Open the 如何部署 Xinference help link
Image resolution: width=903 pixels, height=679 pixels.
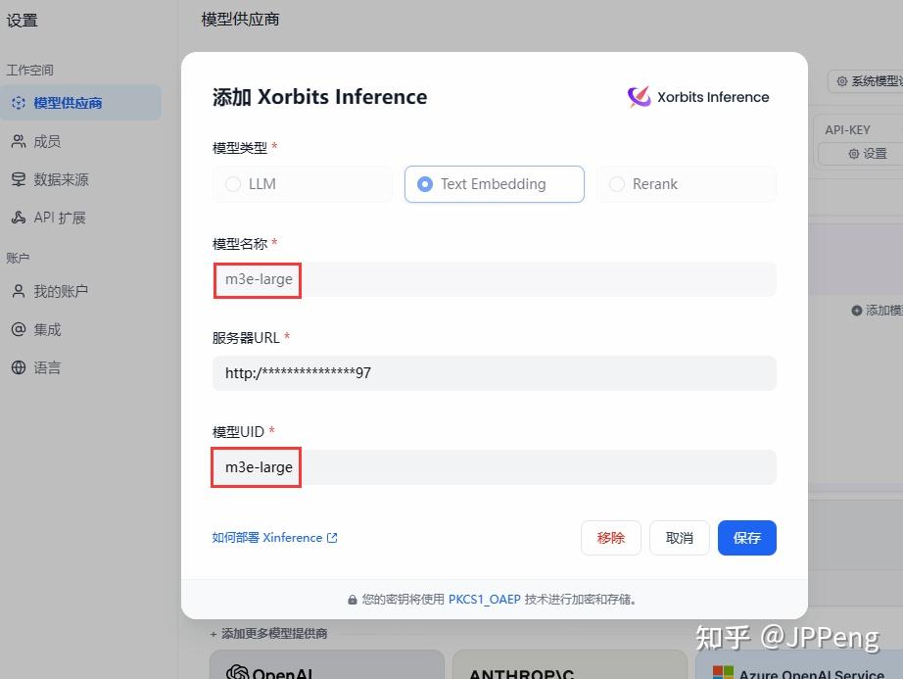click(274, 537)
